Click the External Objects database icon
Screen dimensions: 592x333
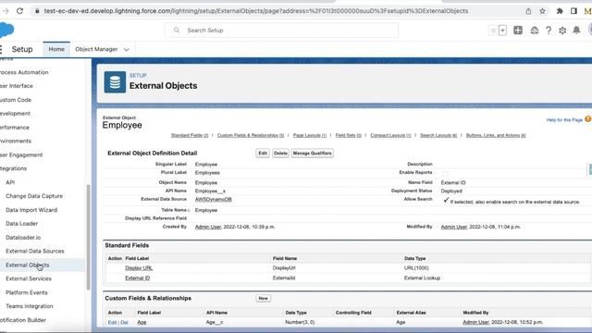click(115, 82)
